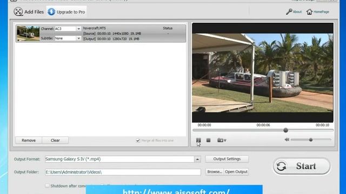Click the Status column header
346x194 pixels.
168,28
